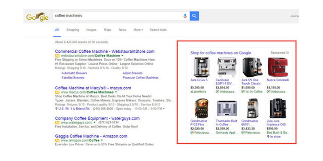Switch to the News tab
The image size is (323, 161).
122,30
